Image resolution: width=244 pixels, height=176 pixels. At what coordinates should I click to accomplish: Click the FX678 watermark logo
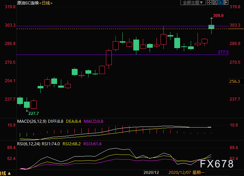pos(217,164)
